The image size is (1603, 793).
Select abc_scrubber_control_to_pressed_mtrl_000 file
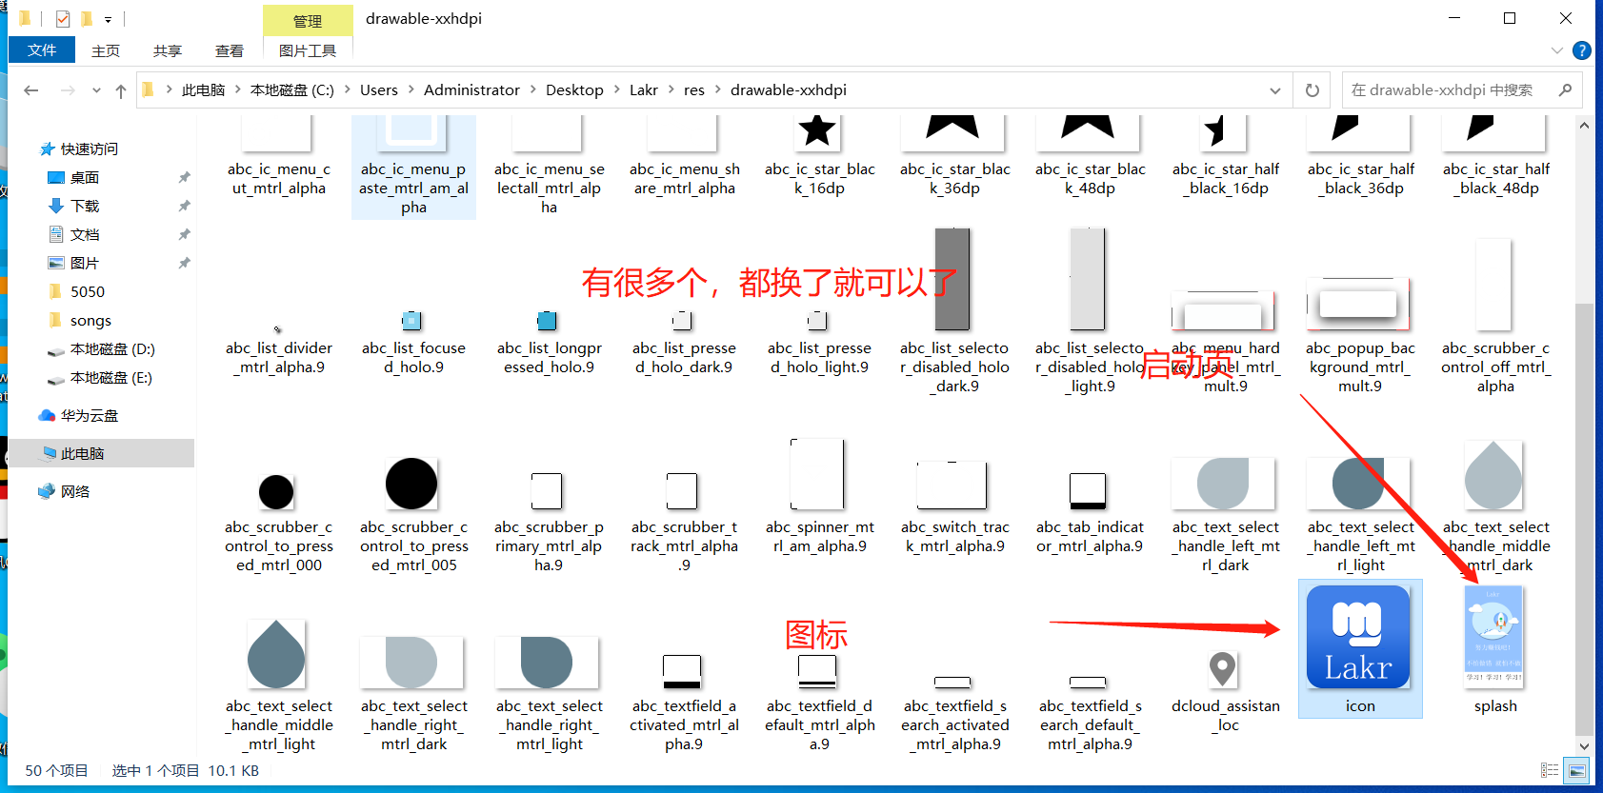(x=278, y=522)
